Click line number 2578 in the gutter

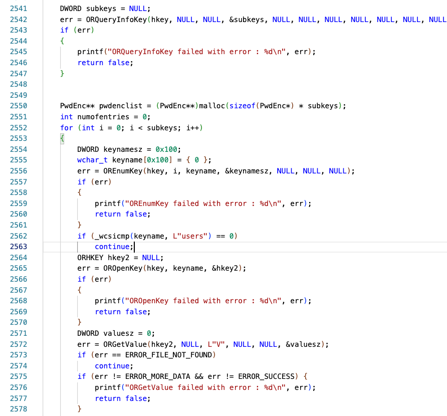click(x=18, y=409)
